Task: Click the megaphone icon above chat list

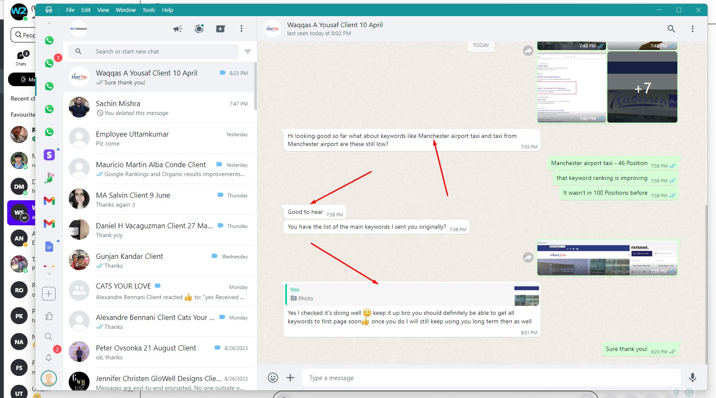Action: [177, 29]
